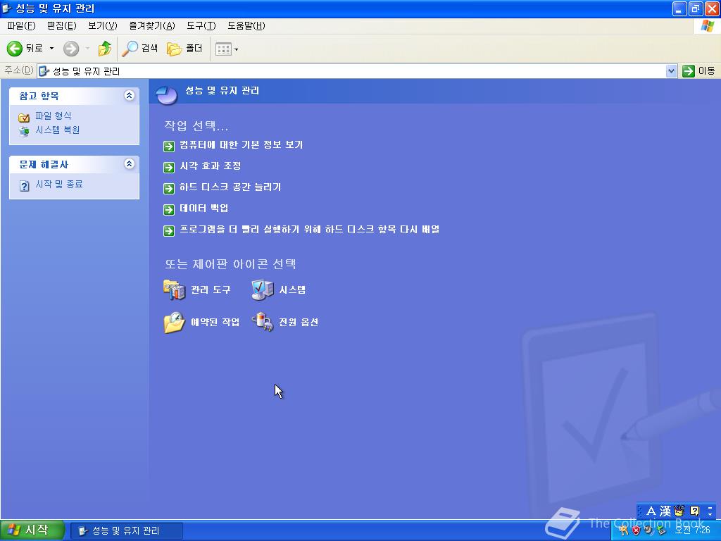
Task: Click the 시스템 복원 icon
Action: coord(24,132)
